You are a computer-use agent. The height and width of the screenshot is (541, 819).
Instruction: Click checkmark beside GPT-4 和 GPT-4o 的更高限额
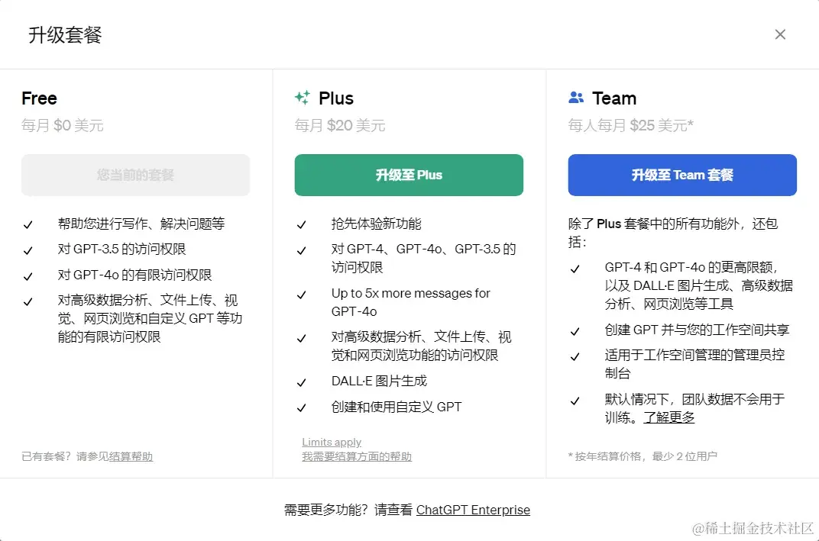575,269
